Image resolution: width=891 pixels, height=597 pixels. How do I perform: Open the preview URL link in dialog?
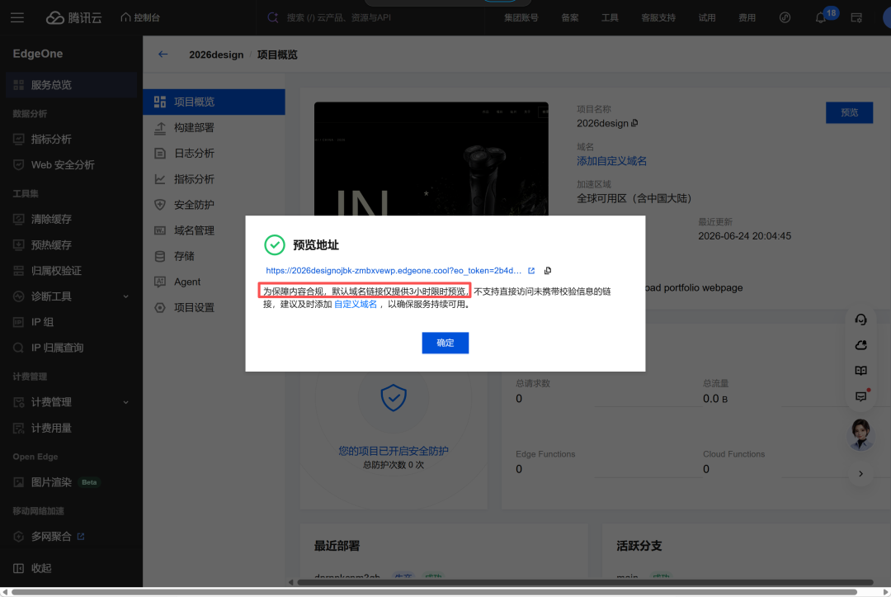click(x=394, y=271)
